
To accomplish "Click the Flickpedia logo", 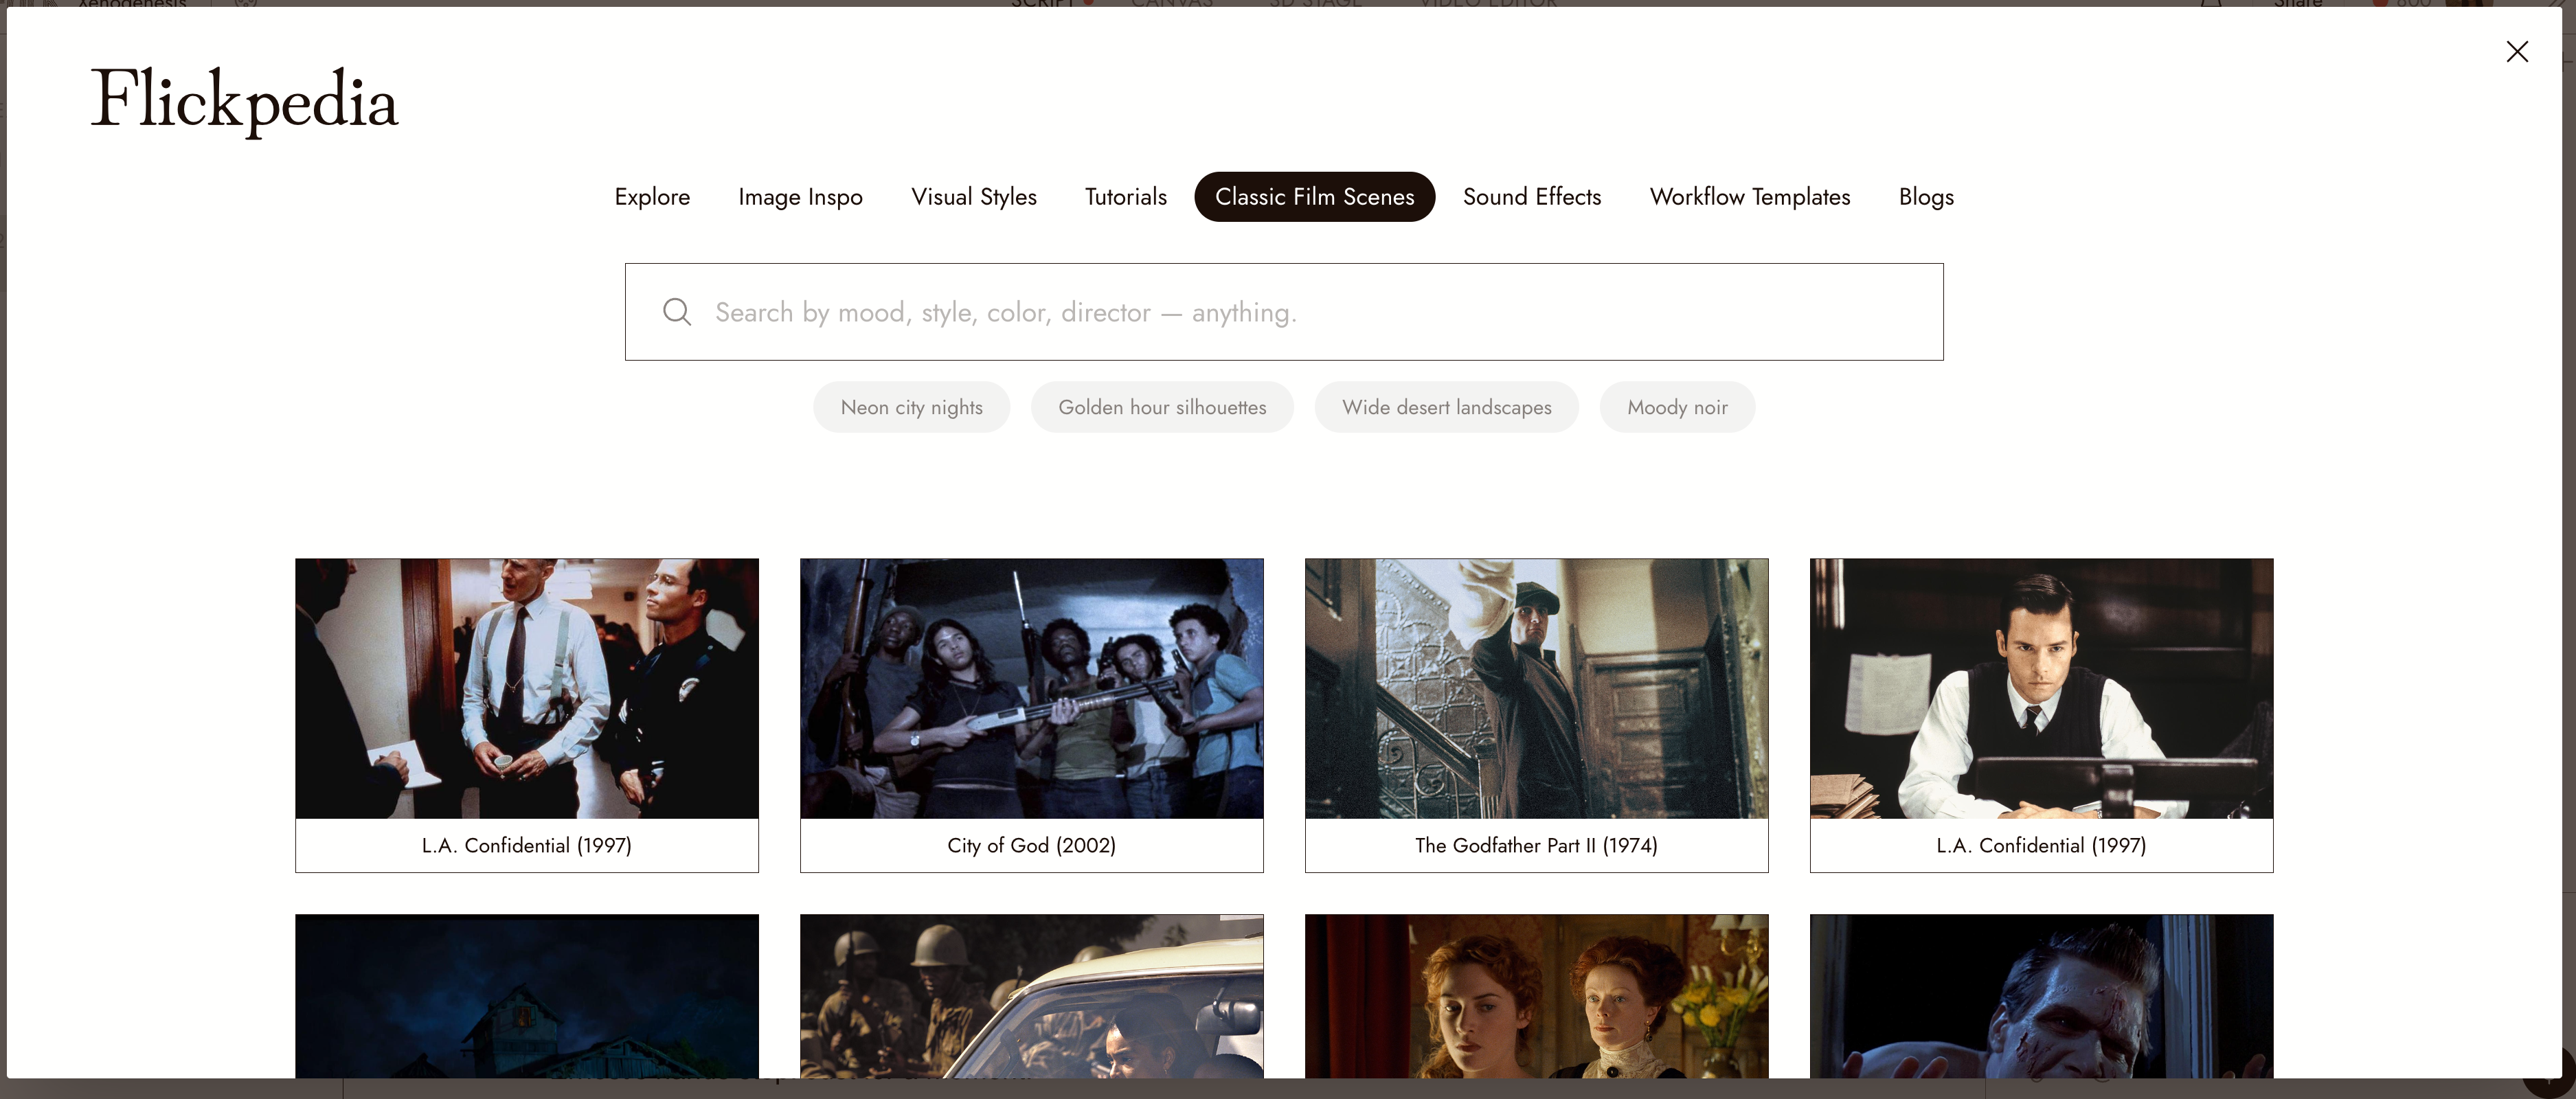I will point(244,100).
